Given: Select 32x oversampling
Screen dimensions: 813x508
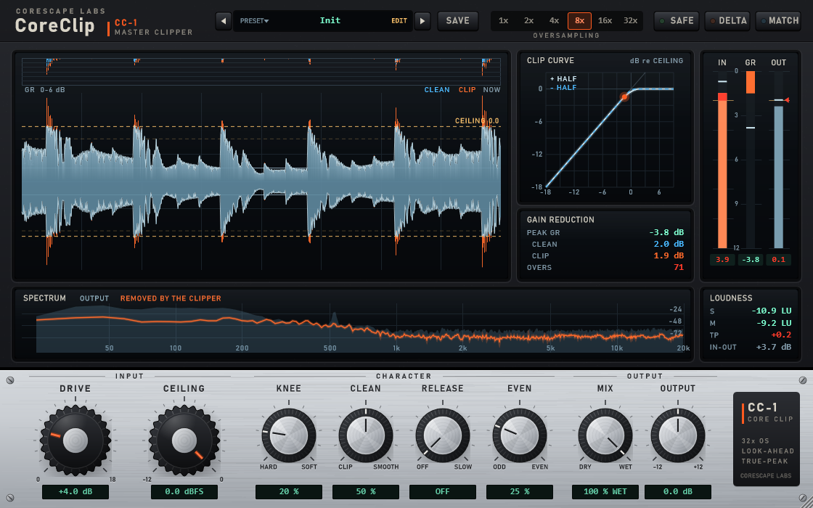Looking at the screenshot, I should pyautogui.click(x=631, y=21).
